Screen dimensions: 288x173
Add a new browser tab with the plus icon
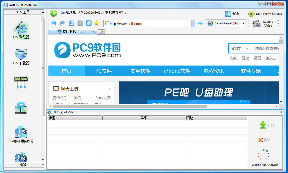point(101,32)
